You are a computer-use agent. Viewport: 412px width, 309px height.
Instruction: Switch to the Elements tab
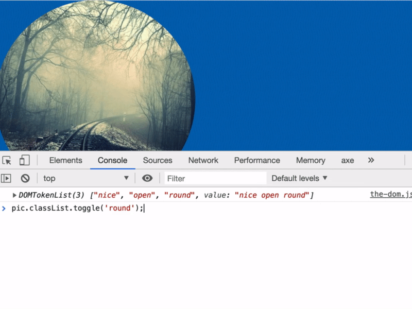click(x=65, y=160)
